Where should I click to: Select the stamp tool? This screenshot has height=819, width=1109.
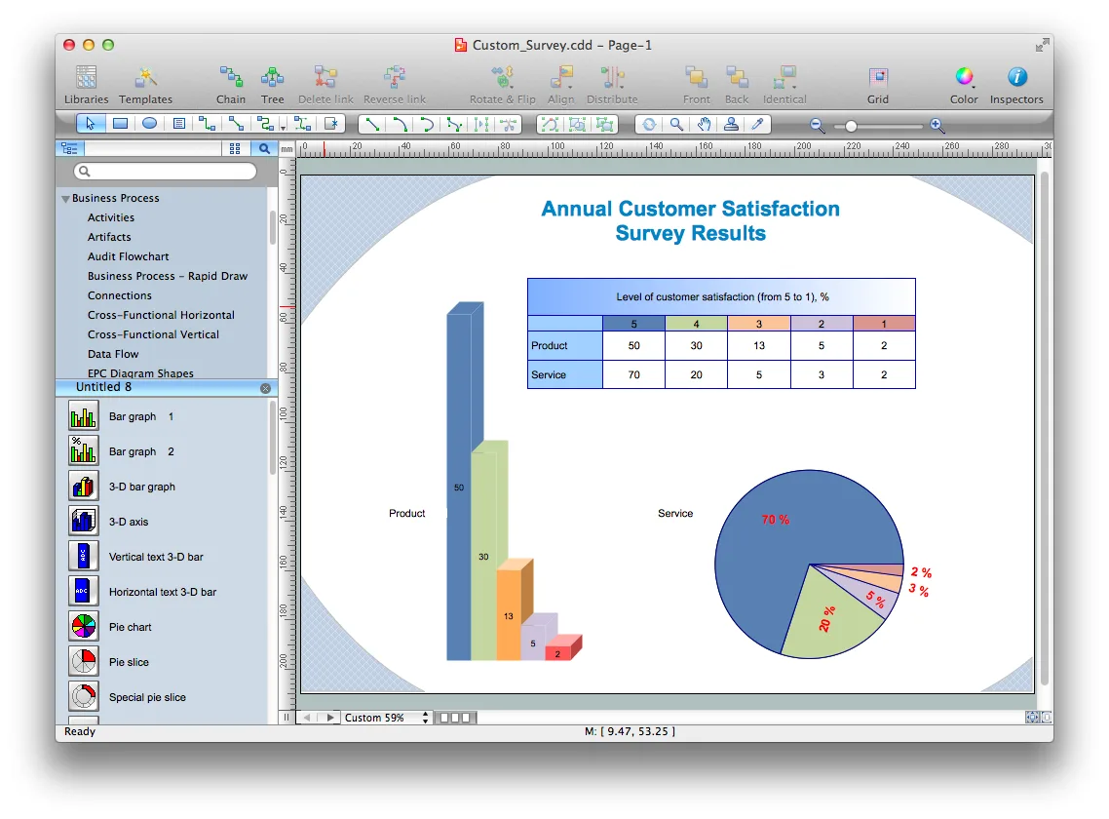(x=731, y=125)
